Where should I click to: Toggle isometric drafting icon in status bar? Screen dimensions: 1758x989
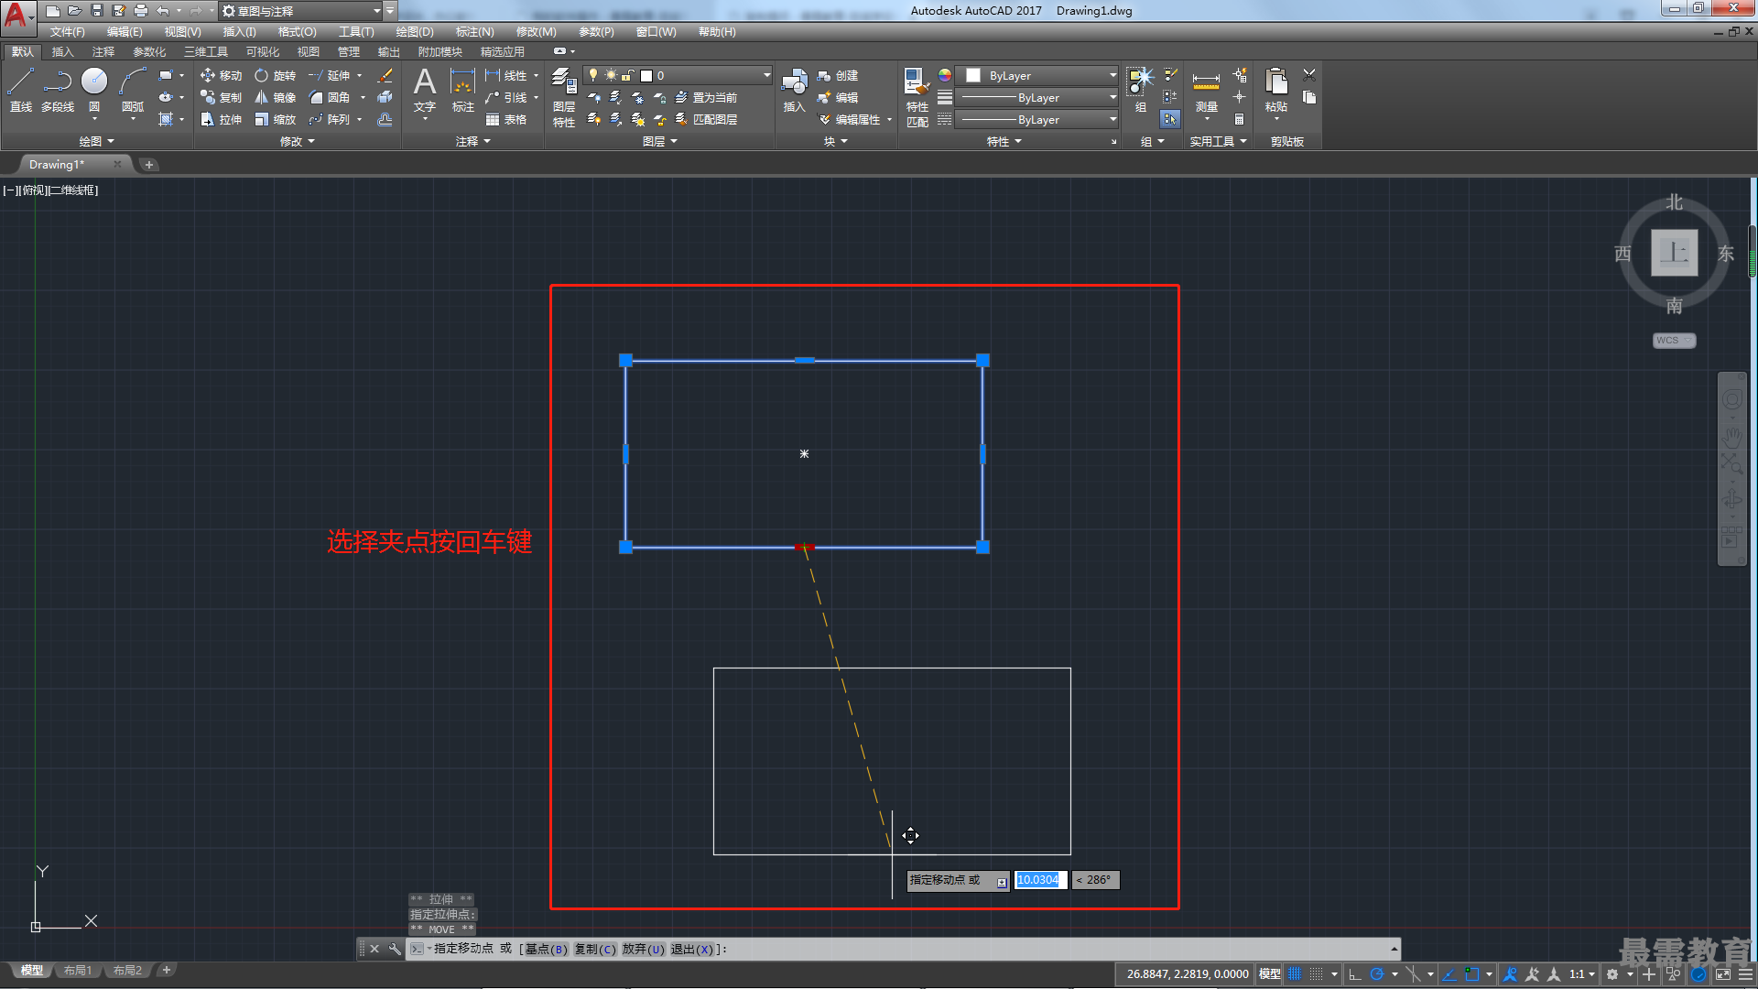(x=1413, y=974)
